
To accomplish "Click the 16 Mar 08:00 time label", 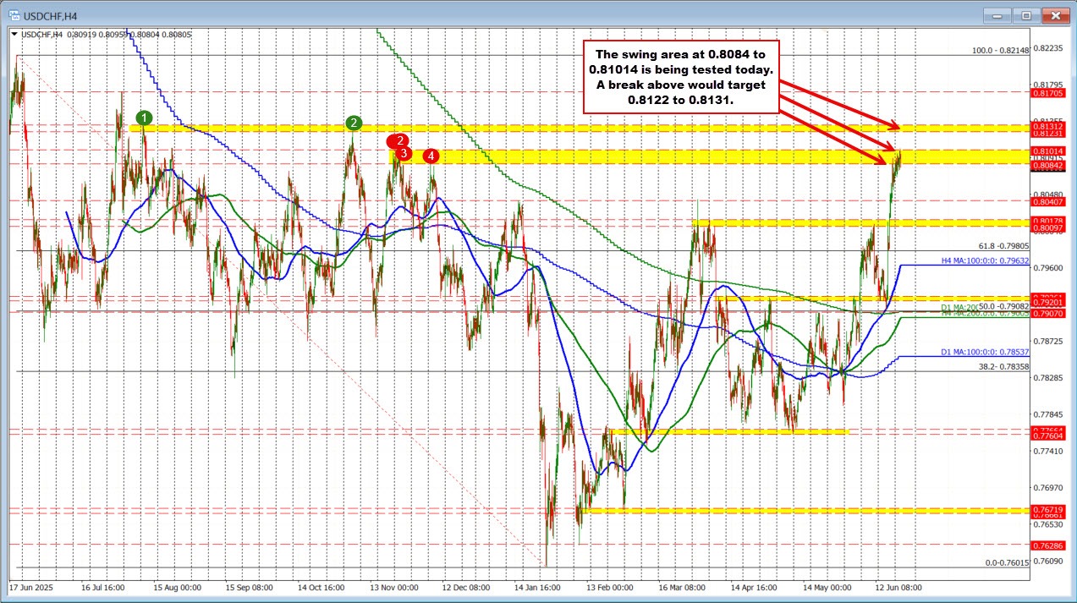I will point(684,586).
